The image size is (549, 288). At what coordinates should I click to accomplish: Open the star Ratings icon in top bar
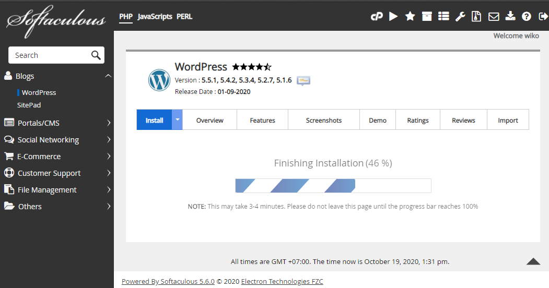410,16
